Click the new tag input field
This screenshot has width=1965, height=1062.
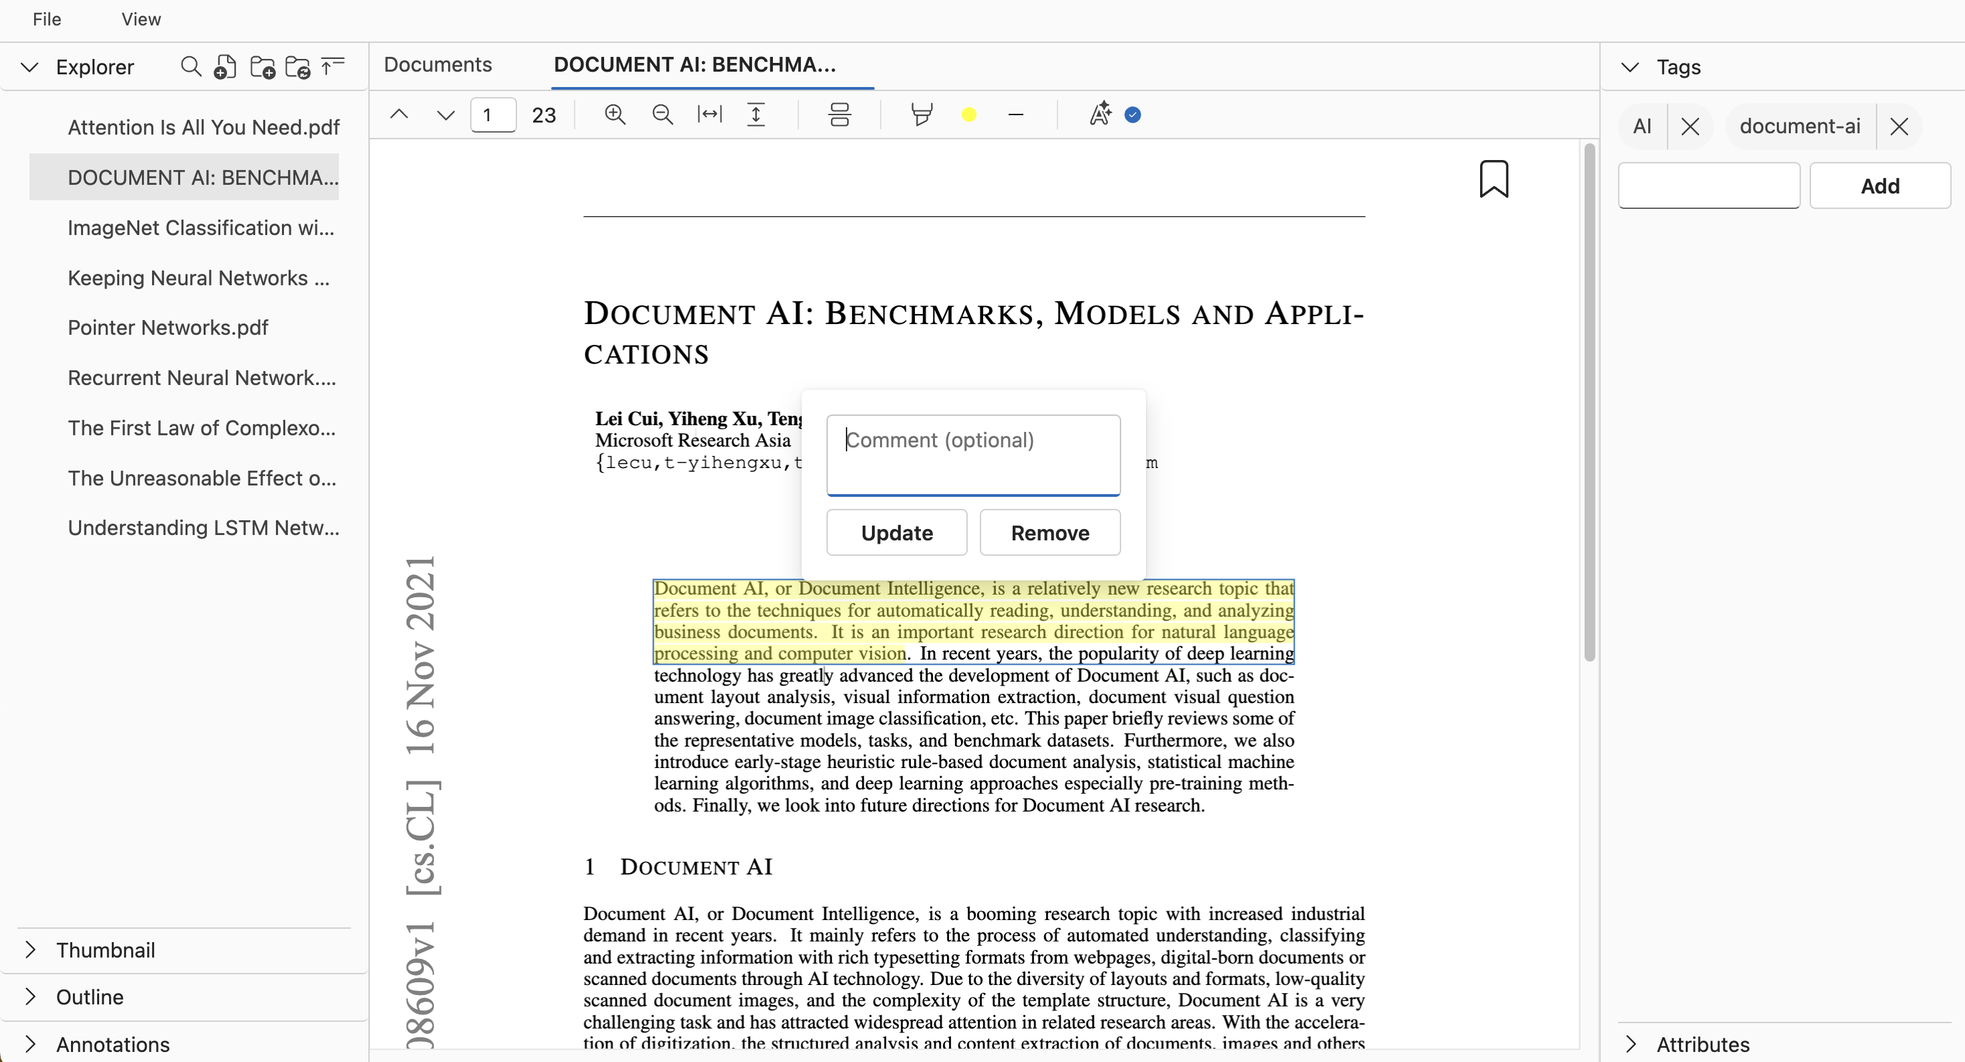point(1708,185)
